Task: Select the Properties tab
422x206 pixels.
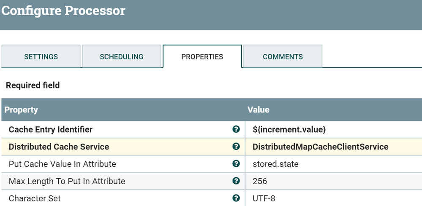Action: [x=202, y=56]
